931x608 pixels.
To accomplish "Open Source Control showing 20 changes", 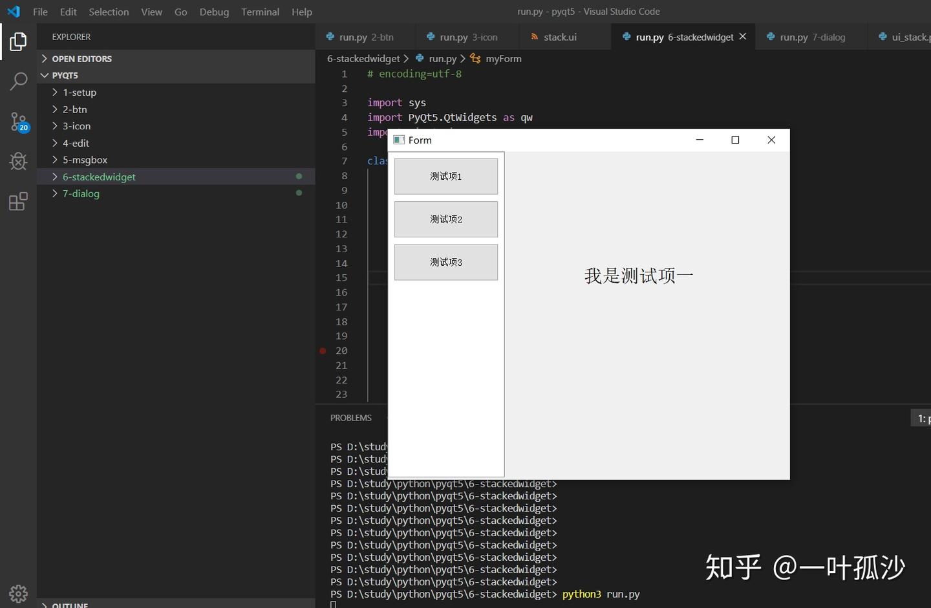I will tap(17, 122).
